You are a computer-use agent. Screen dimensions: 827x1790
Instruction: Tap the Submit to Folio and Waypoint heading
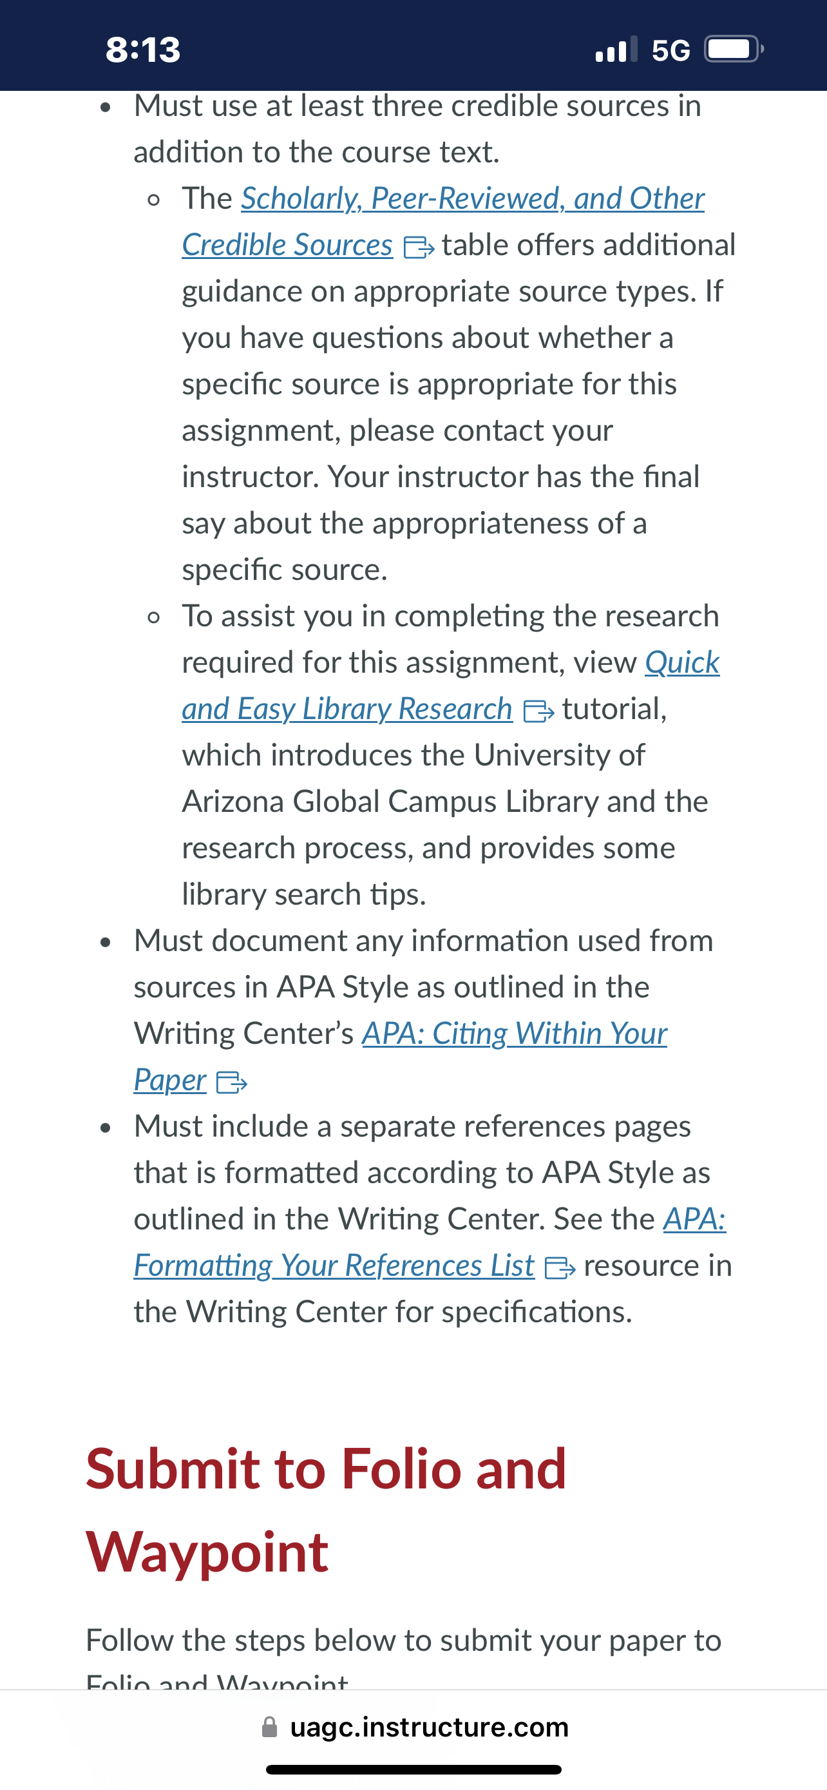coord(327,1510)
